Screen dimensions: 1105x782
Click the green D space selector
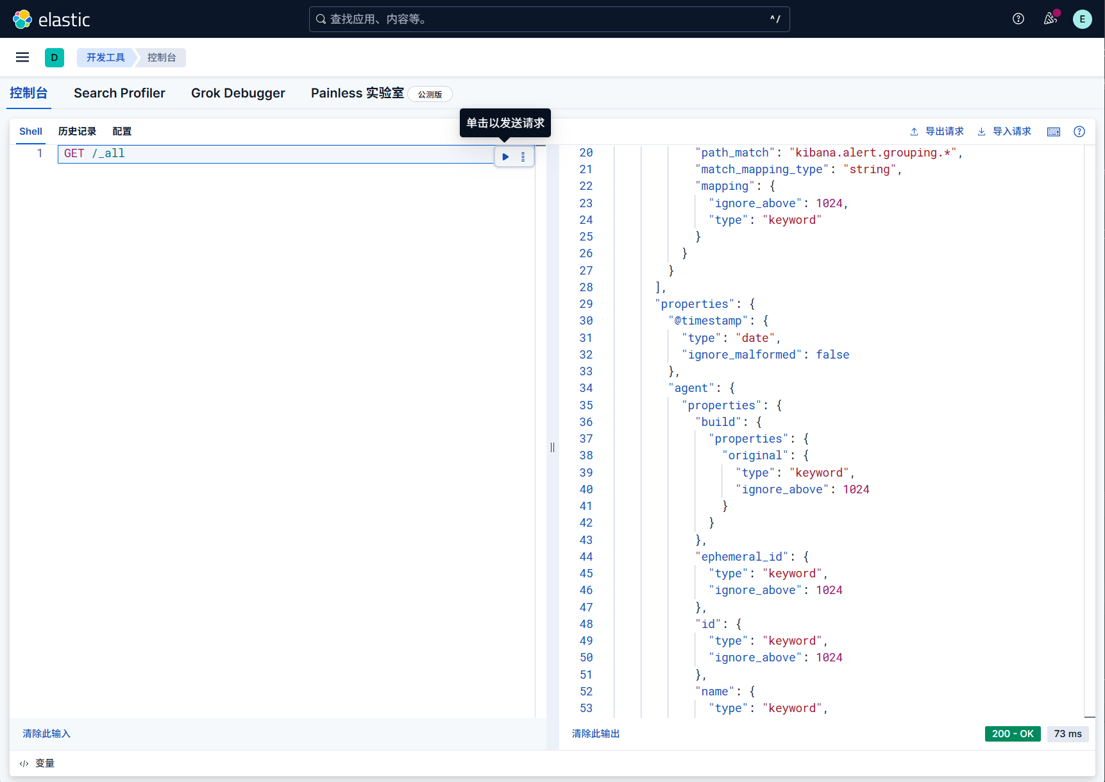(x=55, y=58)
